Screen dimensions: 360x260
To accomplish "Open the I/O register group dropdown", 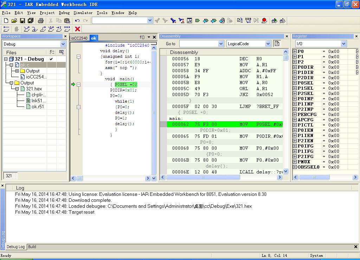I will 343,44.
